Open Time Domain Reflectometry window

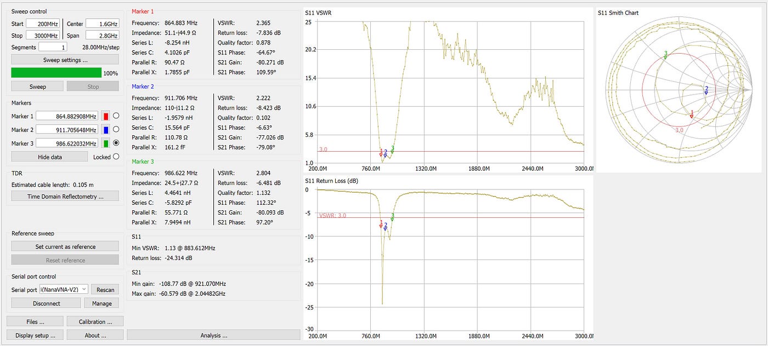coord(65,196)
